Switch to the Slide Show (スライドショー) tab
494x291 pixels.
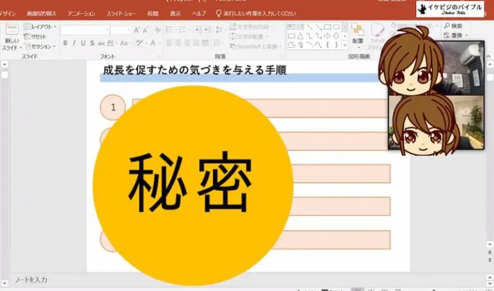(x=121, y=13)
